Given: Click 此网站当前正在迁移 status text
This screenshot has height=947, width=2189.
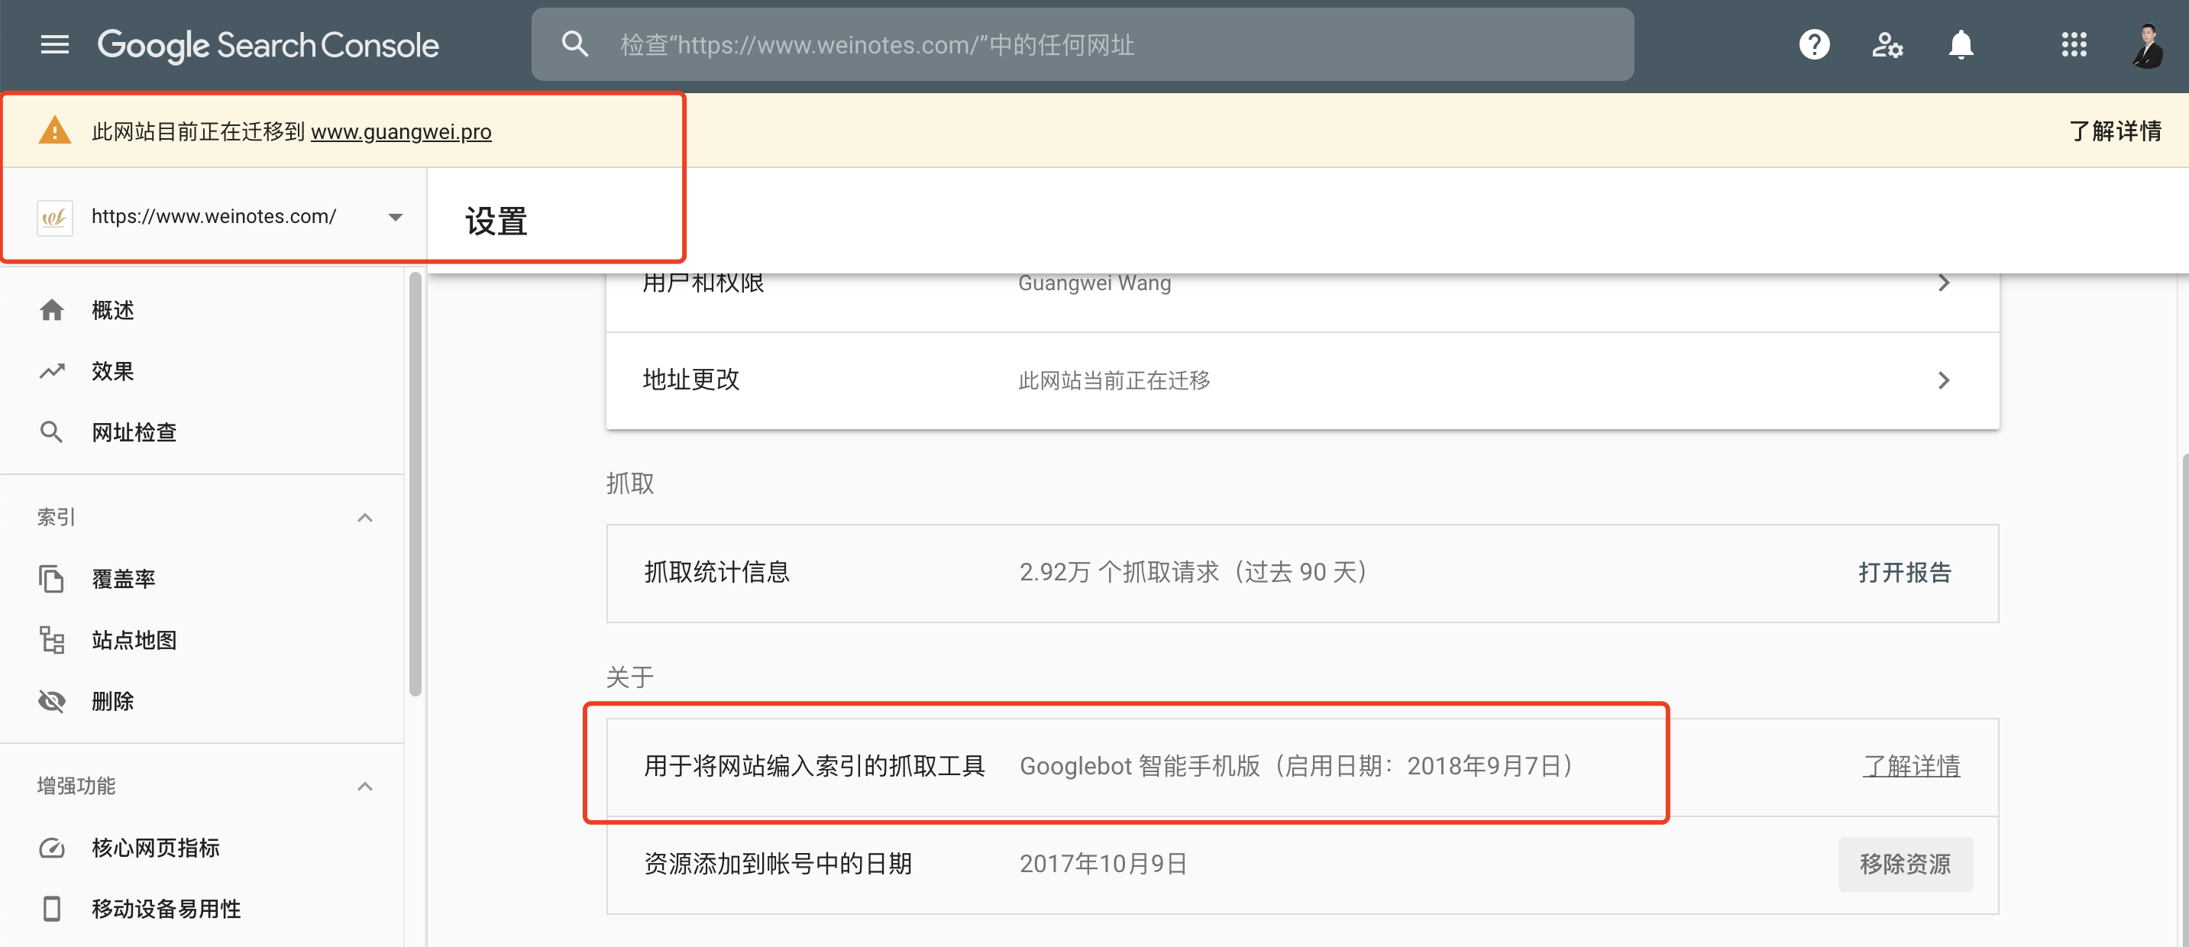Looking at the screenshot, I should coord(1114,380).
